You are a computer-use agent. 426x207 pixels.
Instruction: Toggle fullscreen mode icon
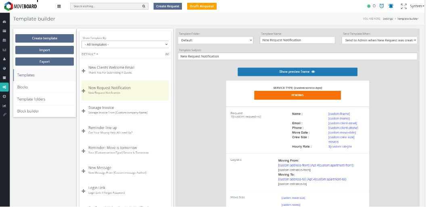(x=403, y=6)
